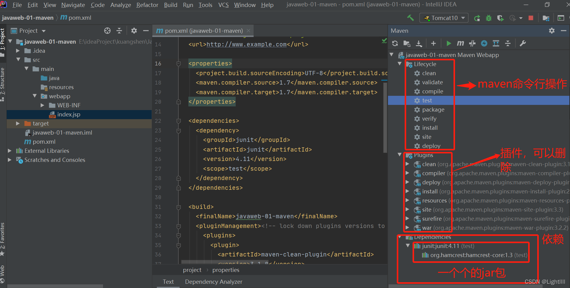Viewport: 570px width, 288px height.
Task: Collapse all in Maven panel
Action: [508, 43]
